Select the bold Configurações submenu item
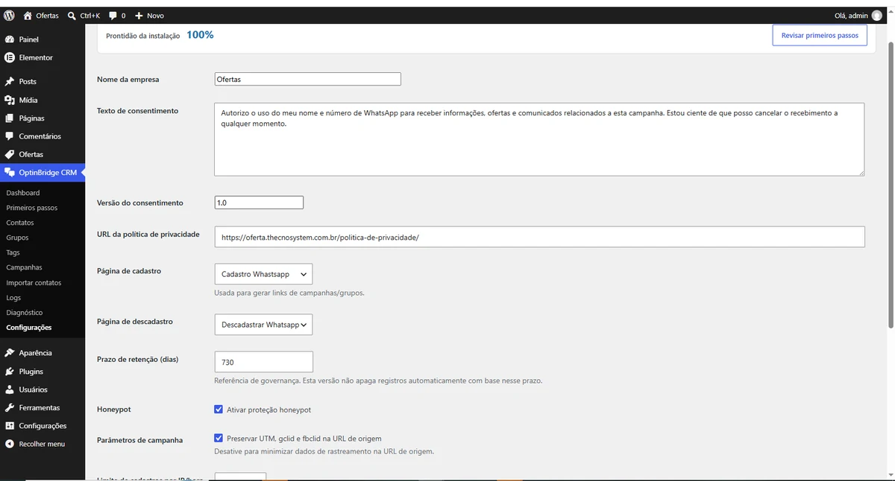The height and width of the screenshot is (481, 895). (x=29, y=328)
